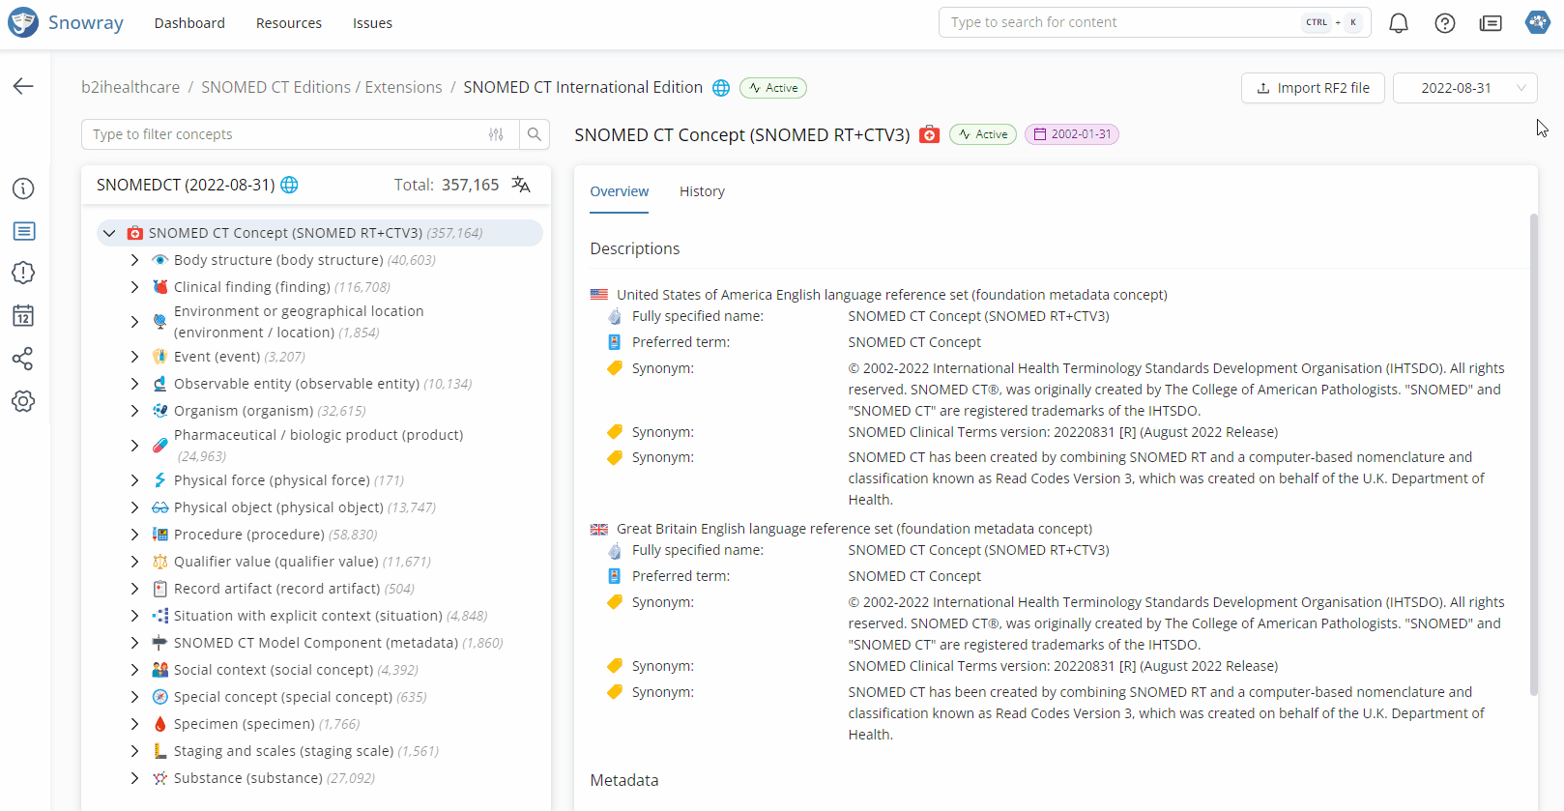
Task: Click the concept details vertical scrollbar
Action: (x=1533, y=454)
